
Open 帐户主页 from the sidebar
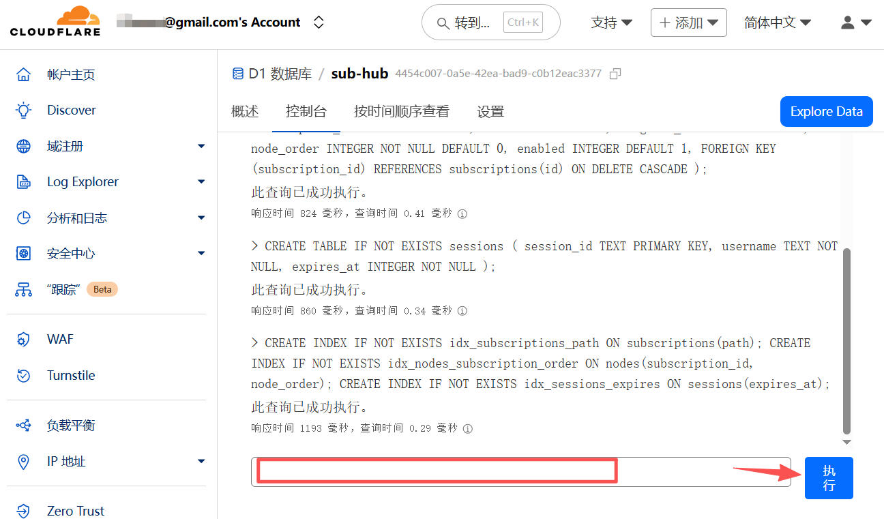coord(71,74)
